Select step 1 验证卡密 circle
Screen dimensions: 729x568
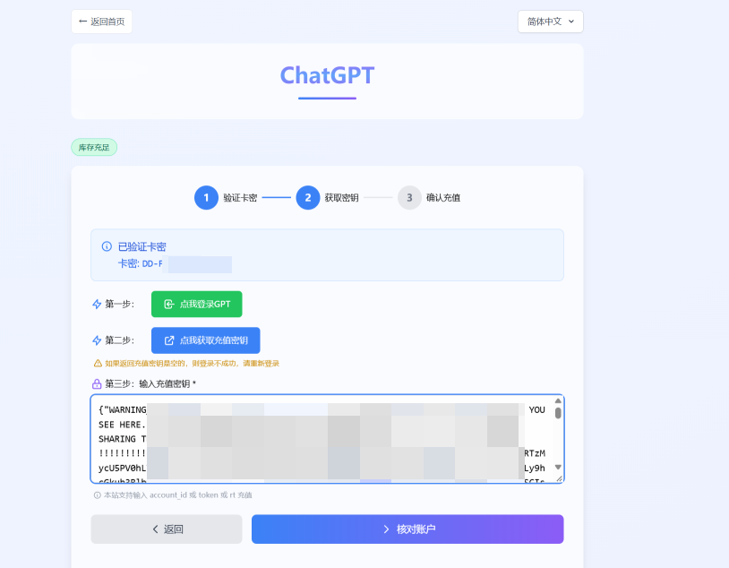point(206,198)
